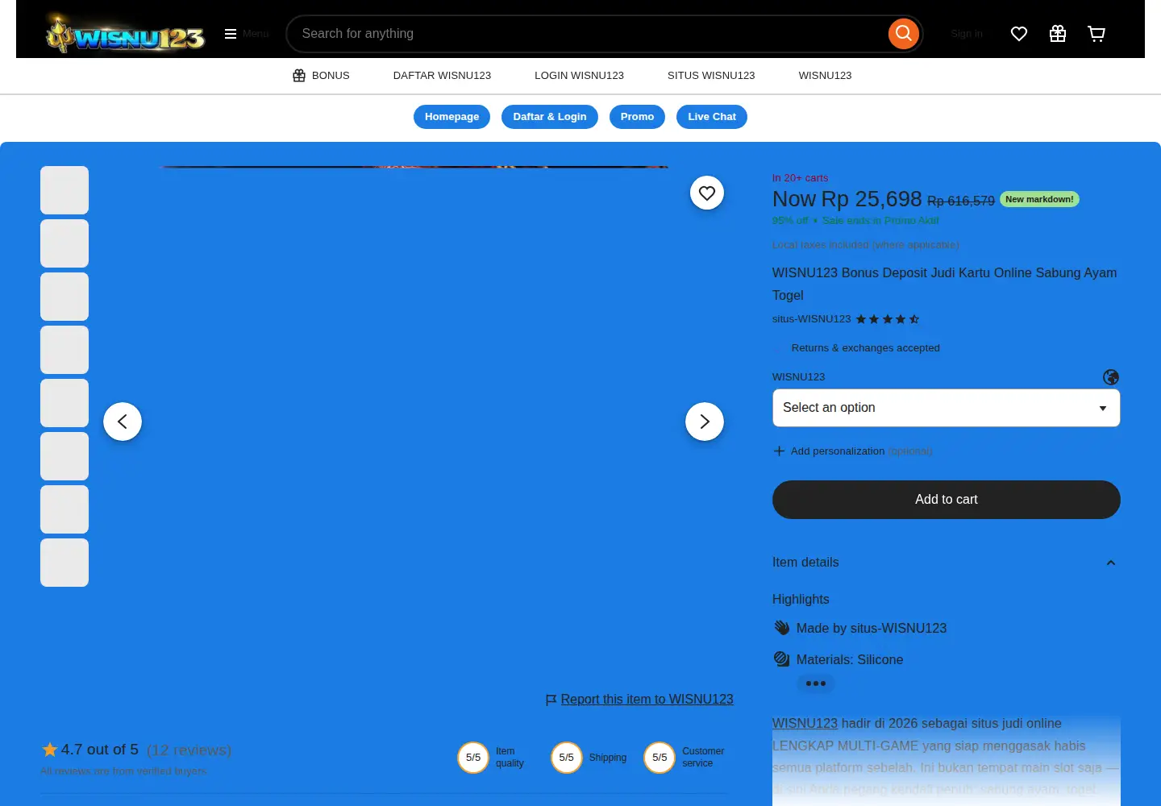Open the DAFTAR WISNU123 nav item
Screen dimensions: 1161x806
(x=442, y=76)
